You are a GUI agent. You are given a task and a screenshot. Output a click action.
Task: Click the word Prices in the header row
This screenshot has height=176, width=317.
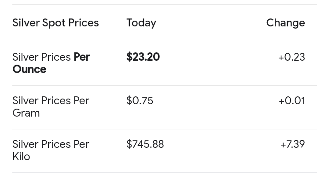point(84,23)
